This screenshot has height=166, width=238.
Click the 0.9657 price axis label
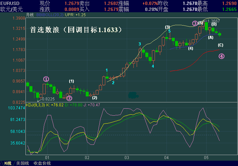pyautogui.click(x=19, y=81)
